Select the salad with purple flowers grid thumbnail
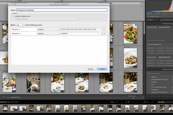 pyautogui.click(x=9, y=82)
